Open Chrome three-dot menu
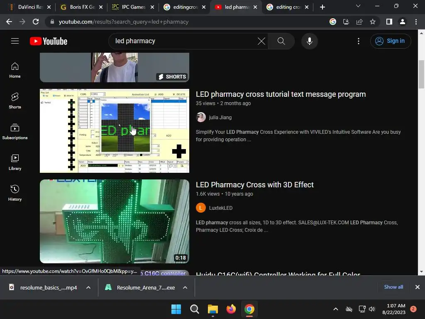Viewport: 425px width, 319px height. click(416, 22)
